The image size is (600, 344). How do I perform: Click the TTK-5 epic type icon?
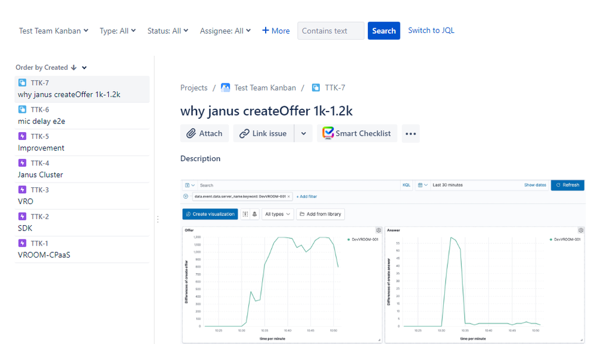(22, 136)
